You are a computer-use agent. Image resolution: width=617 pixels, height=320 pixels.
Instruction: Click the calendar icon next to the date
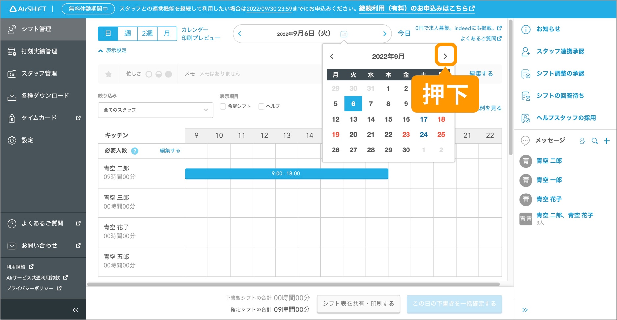[x=343, y=34]
